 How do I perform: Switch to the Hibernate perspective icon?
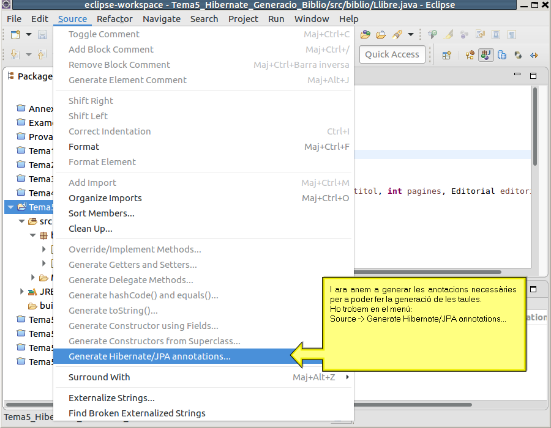(518, 55)
